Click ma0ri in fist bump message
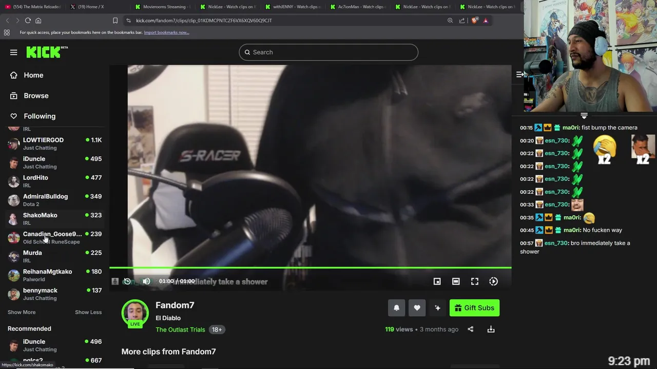The width and height of the screenshot is (657, 369). point(571,128)
